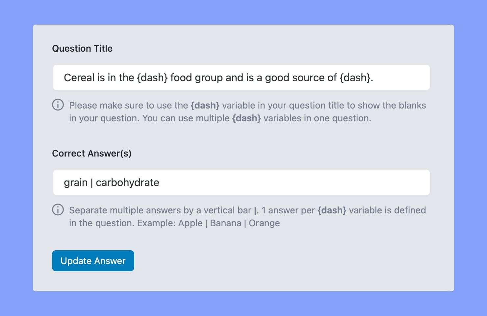Click the example text Apple | Banana | Orange

(x=229, y=223)
